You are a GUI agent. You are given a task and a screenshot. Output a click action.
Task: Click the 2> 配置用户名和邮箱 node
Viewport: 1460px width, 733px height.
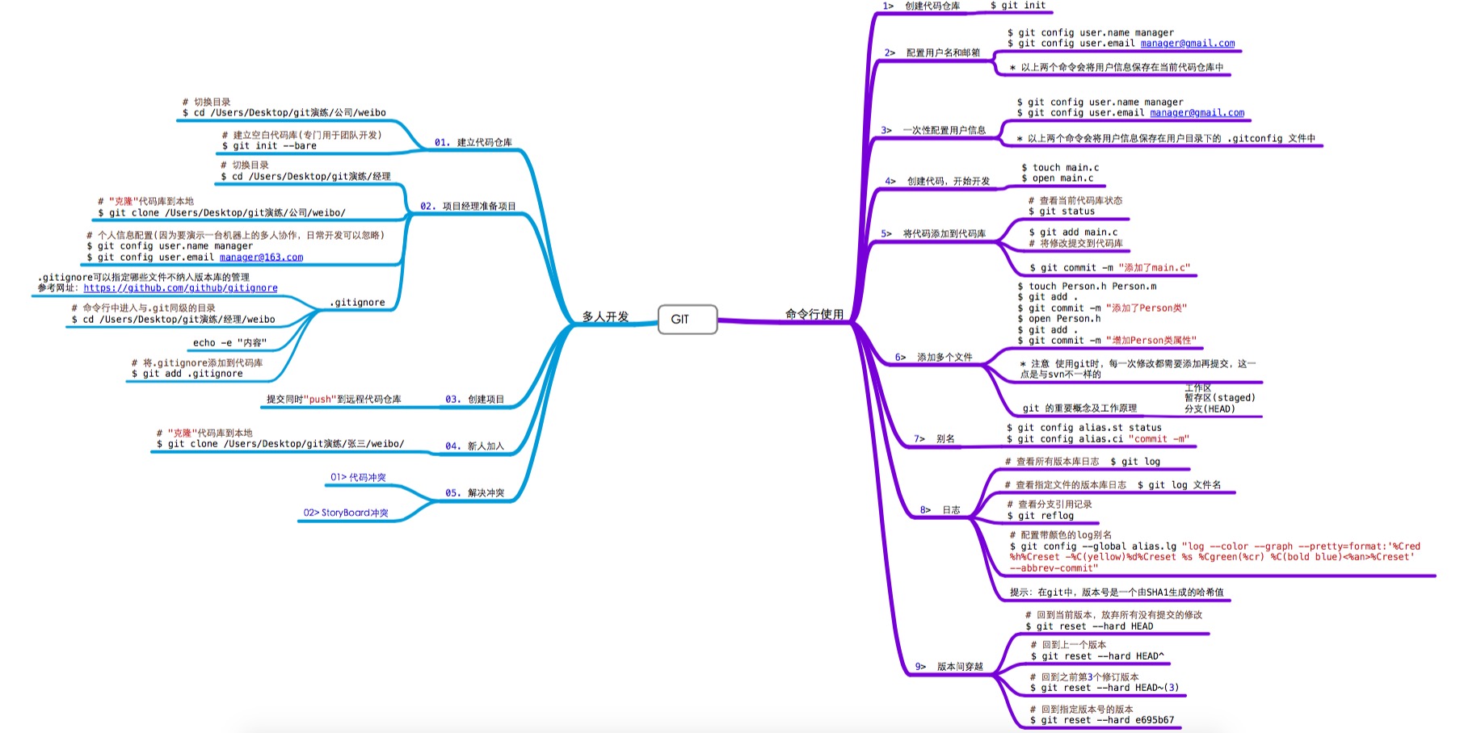(x=932, y=52)
